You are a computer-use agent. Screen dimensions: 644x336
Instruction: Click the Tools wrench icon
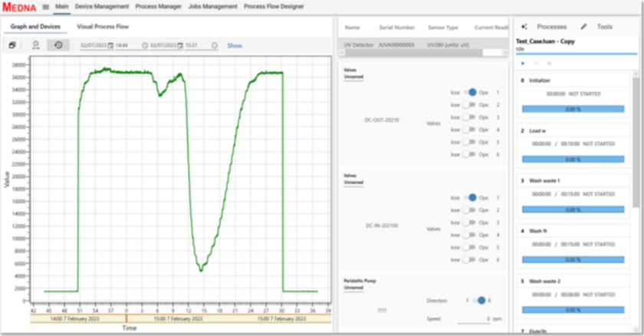(583, 26)
